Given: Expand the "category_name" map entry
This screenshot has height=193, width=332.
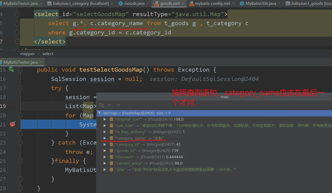Looking at the screenshot, I should [105, 138].
